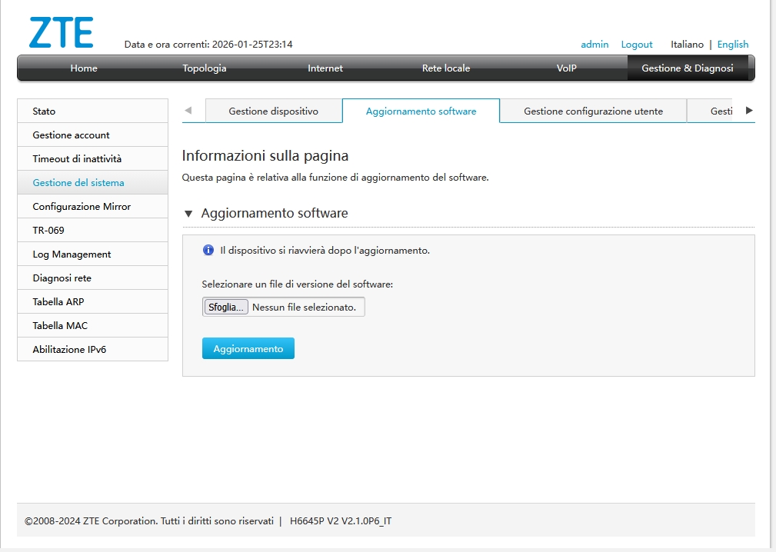
Task: Switch language to English
Action: click(733, 45)
